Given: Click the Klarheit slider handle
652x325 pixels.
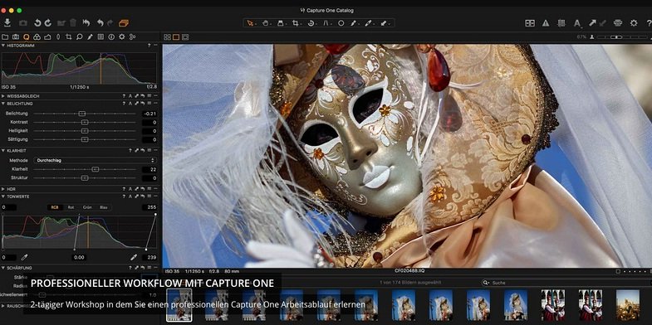Looking at the screenshot, I should [96, 169].
